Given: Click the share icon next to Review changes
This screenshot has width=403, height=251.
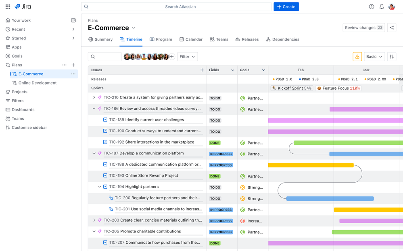Looking at the screenshot, I should (x=392, y=27).
